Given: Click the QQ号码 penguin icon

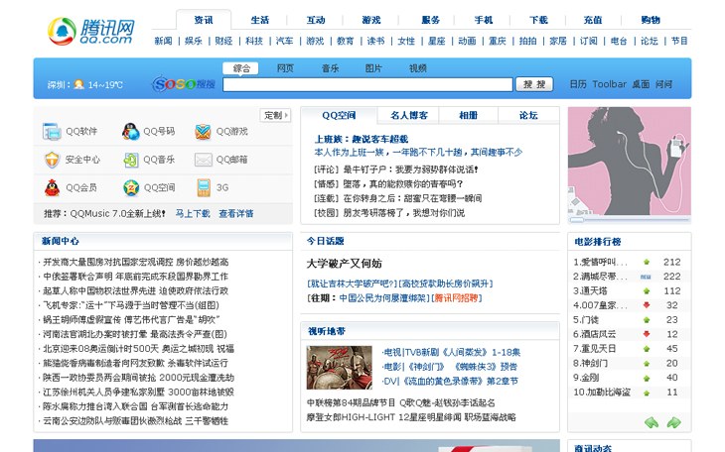Looking at the screenshot, I should [x=130, y=132].
